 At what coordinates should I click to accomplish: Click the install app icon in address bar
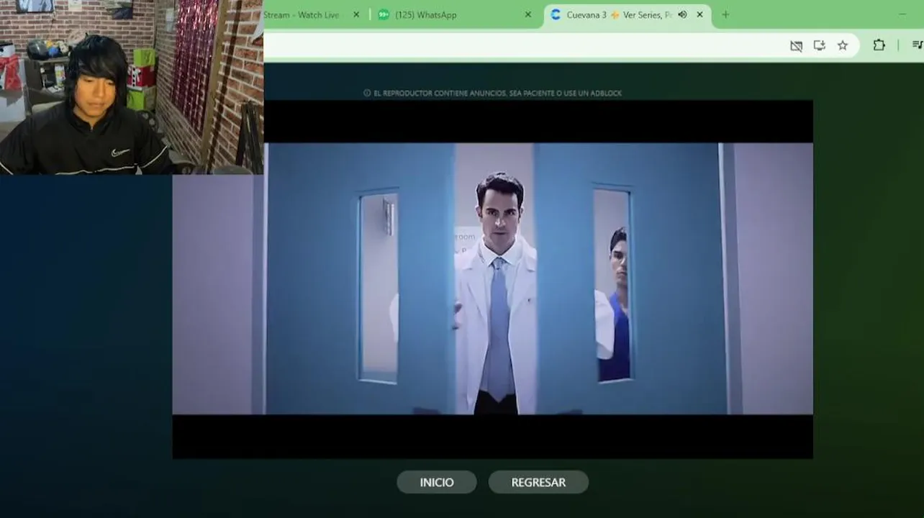pyautogui.click(x=819, y=45)
